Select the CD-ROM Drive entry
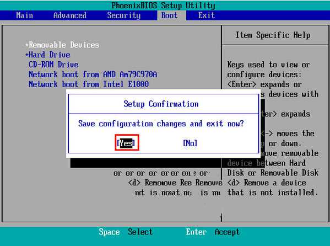 click(x=53, y=65)
